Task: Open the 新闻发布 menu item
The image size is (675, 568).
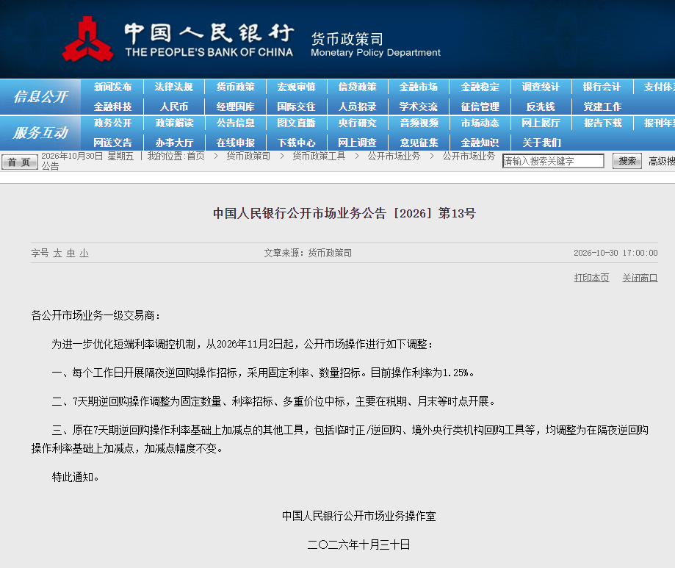Action: 113,87
